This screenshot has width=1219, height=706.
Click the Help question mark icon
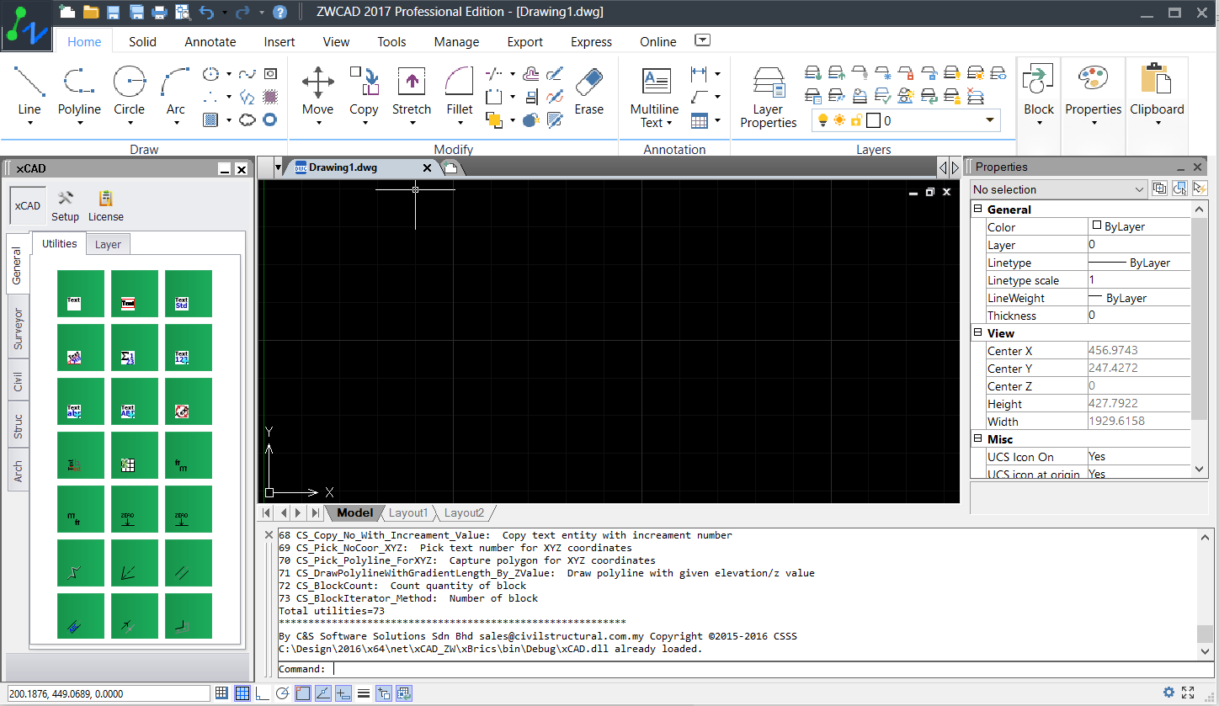[x=280, y=13]
